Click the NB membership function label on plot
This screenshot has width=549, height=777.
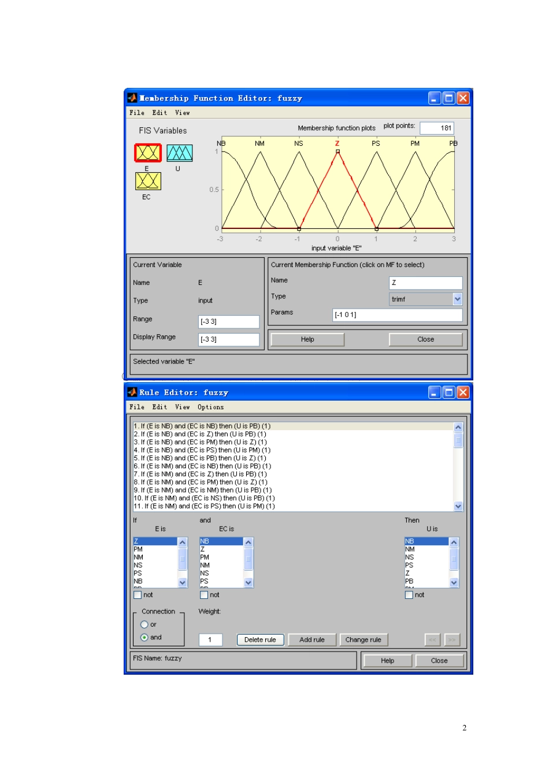pyautogui.click(x=221, y=143)
